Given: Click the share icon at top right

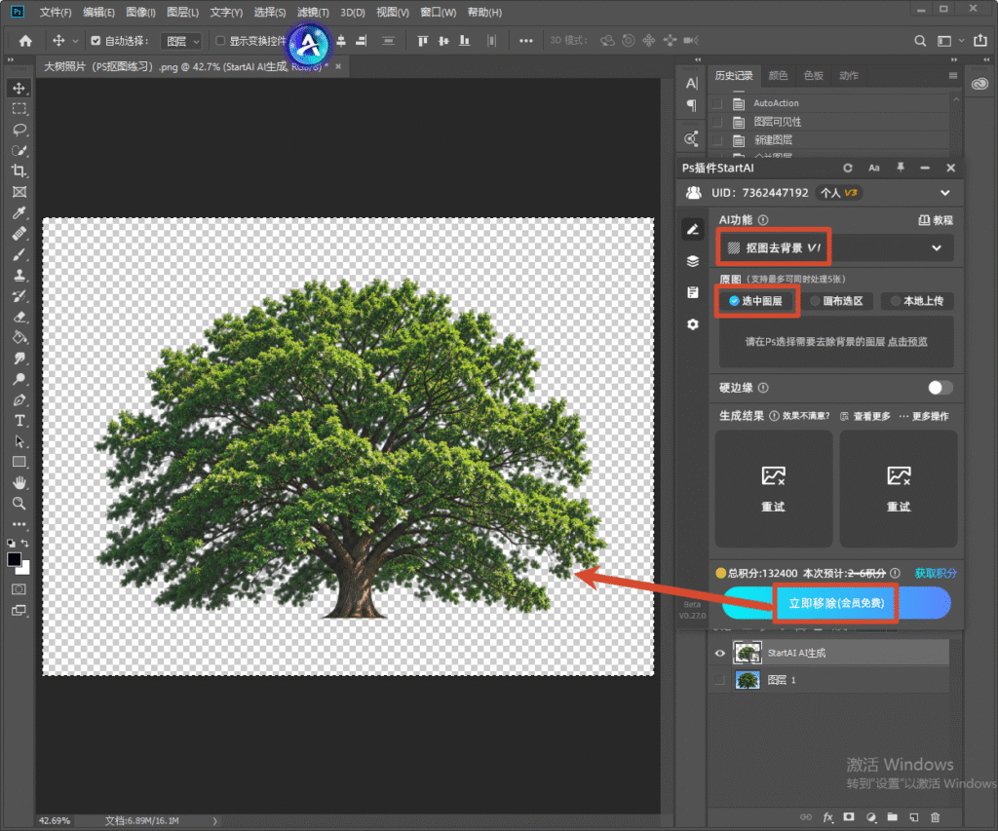Looking at the screenshot, I should click(980, 41).
